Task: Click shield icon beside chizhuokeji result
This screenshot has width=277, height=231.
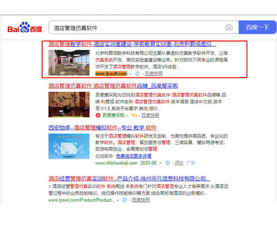Action: (x=168, y=163)
